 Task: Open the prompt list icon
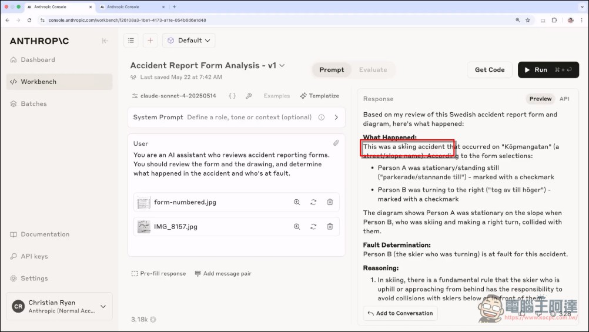(130, 40)
